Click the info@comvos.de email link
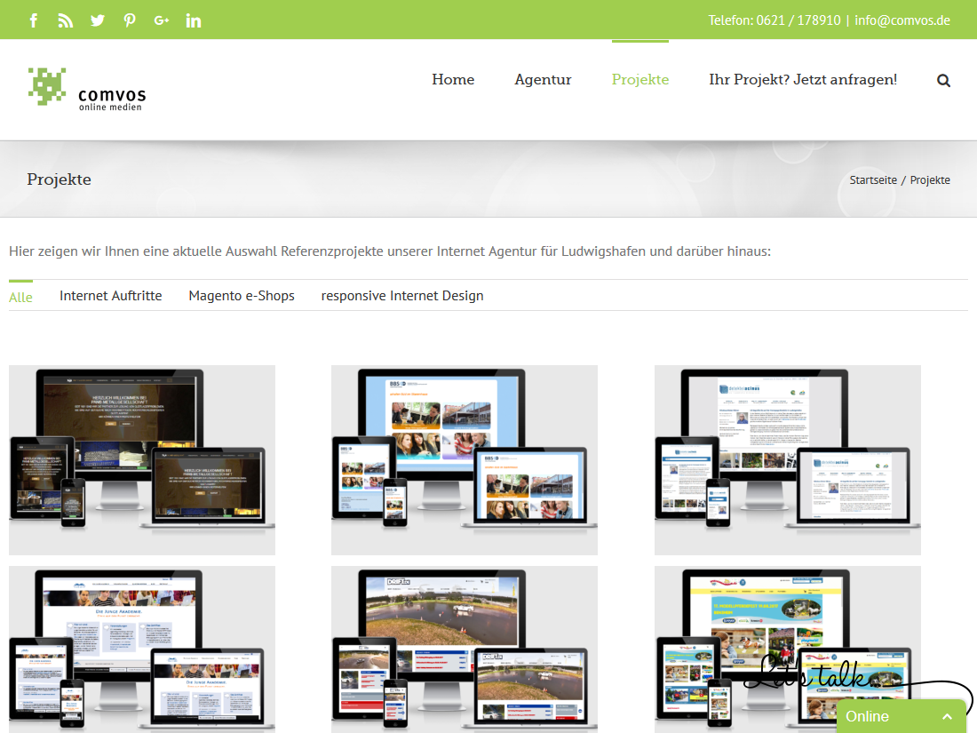 (902, 20)
